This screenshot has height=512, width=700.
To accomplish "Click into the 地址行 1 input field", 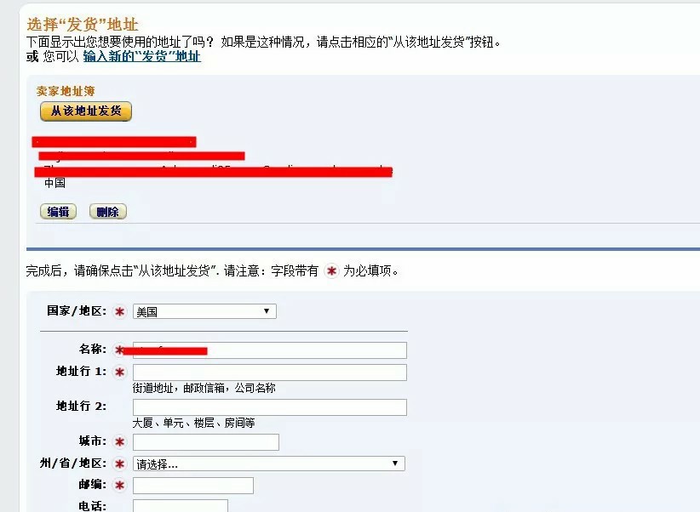I will pyautogui.click(x=270, y=373).
